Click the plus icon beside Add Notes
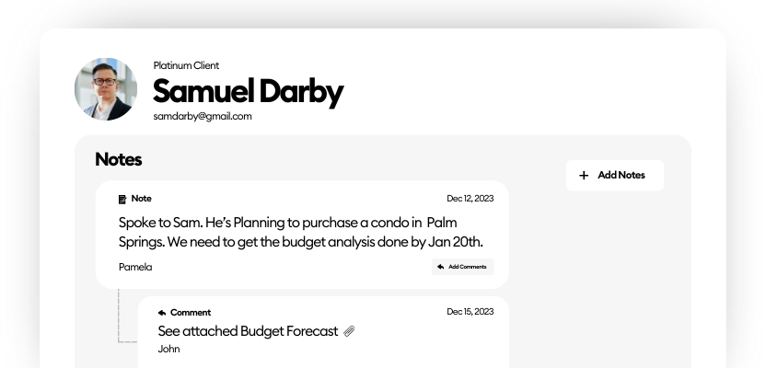This screenshot has width=766, height=368. pos(583,176)
